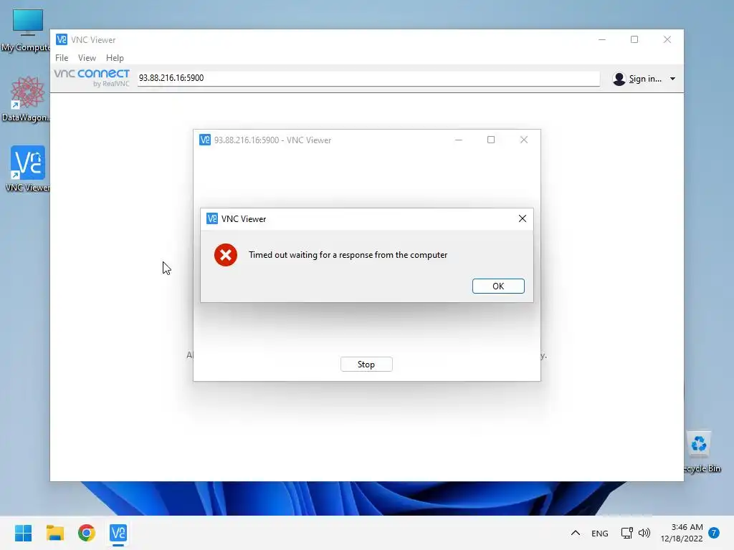Image resolution: width=734 pixels, height=550 pixels.
Task: Click the VNC icon in connection window title
Action: [205, 140]
